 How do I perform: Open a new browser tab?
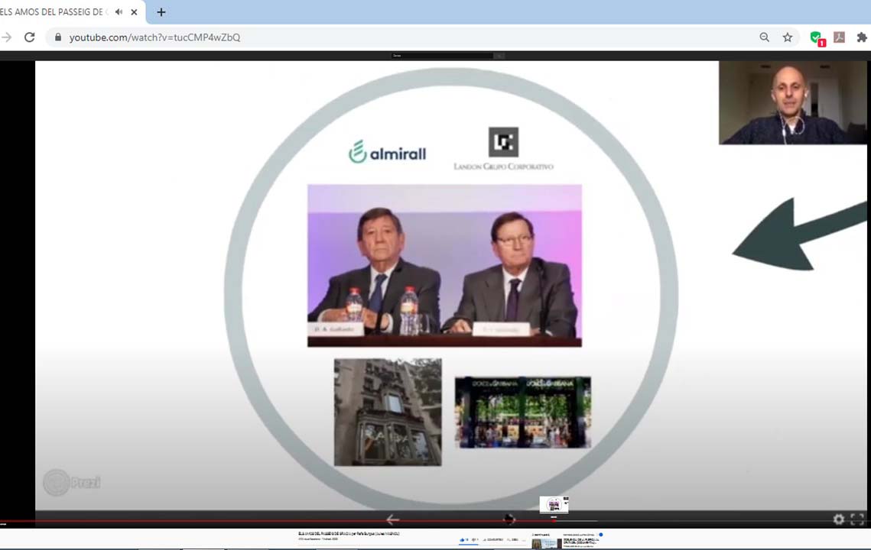[161, 12]
